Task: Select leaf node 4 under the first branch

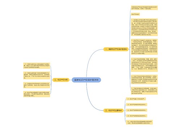Action: [x=144, y=79]
